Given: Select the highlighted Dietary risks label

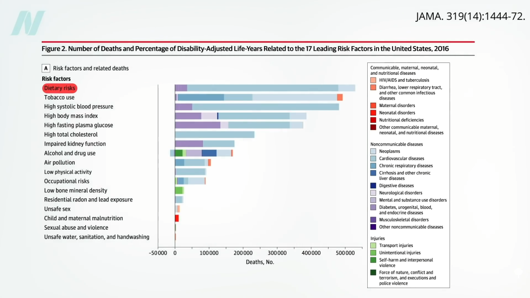Looking at the screenshot, I should pyautogui.click(x=60, y=88).
